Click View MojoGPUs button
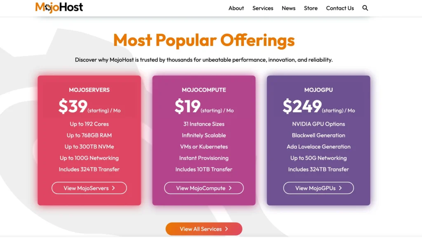 318,188
